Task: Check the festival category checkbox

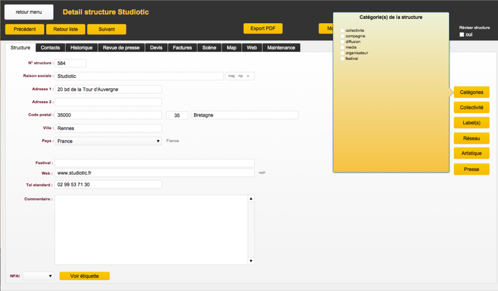Action: click(x=342, y=59)
